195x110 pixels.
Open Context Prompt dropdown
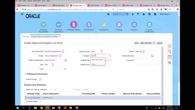(40, 79)
